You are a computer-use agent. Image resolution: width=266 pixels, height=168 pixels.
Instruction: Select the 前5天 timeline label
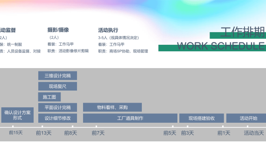pyautogui.click(x=170, y=133)
